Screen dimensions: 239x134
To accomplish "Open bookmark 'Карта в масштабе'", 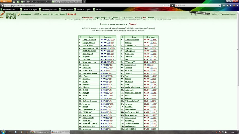I will 10,9.
